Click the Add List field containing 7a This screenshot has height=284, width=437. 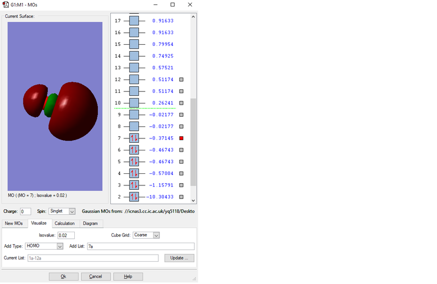pos(141,246)
